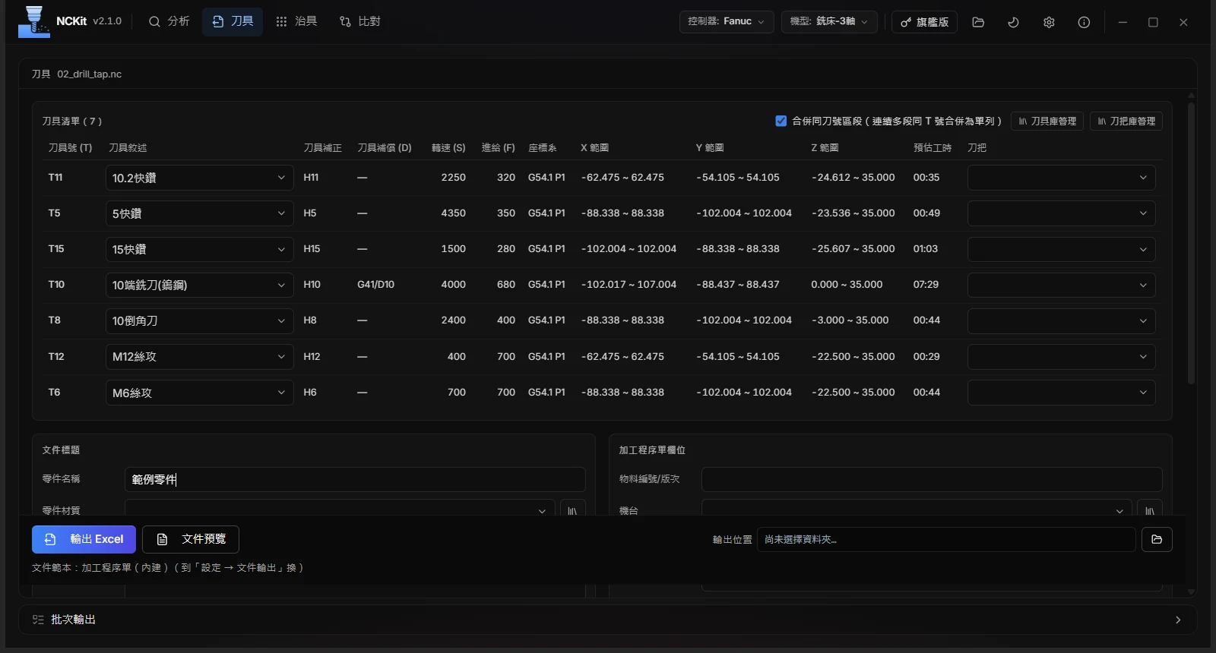Viewport: 1216px width, 653px height.
Task: Click the 旗艦版 license button
Action: 925,22
